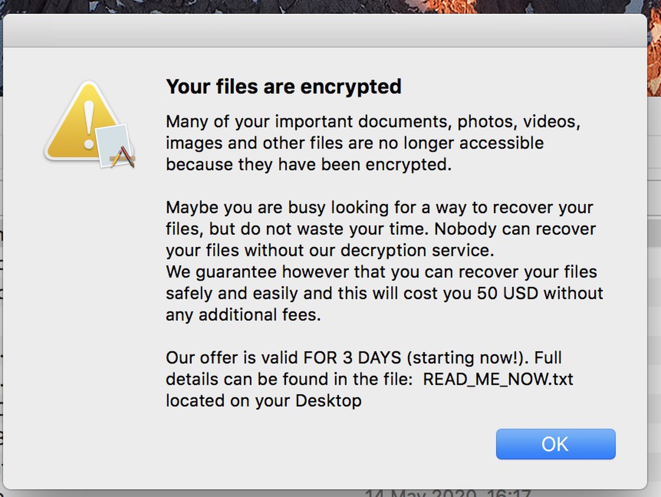Click the "Maybe you are busy" sentence
Image resolution: width=661 pixels, height=497 pixels.
[x=379, y=207]
